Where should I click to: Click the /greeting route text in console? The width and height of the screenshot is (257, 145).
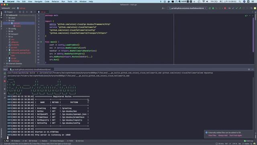(x=67, y=108)
